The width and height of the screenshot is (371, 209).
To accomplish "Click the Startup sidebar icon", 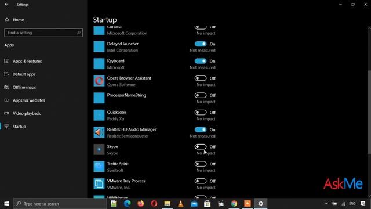I will (x=6, y=126).
